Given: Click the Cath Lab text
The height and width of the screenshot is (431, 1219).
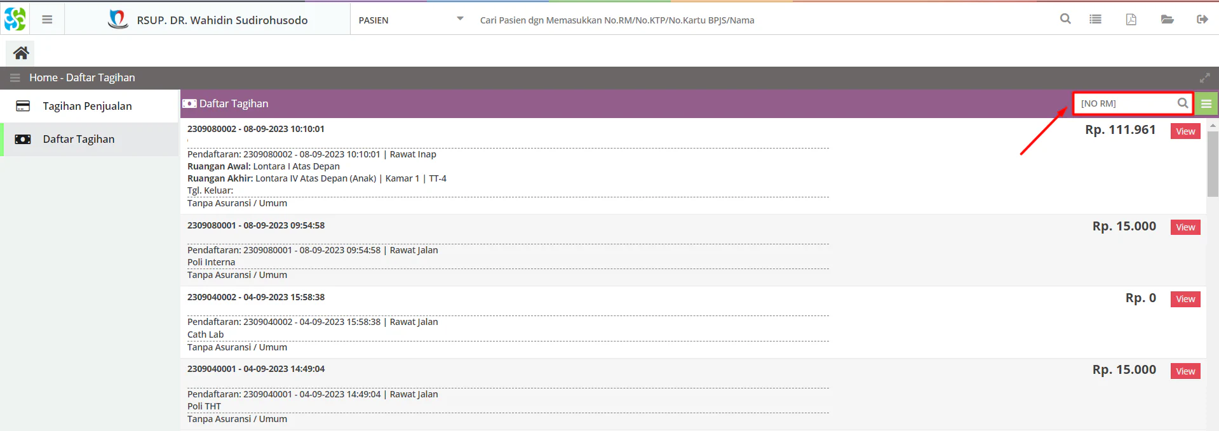Looking at the screenshot, I should click(206, 335).
